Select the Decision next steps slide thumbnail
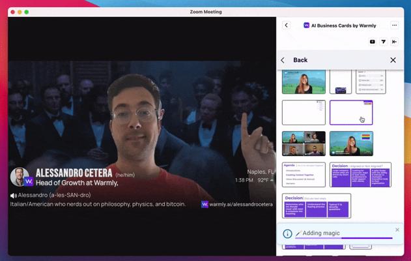The width and height of the screenshot is (411, 261). pos(317,206)
